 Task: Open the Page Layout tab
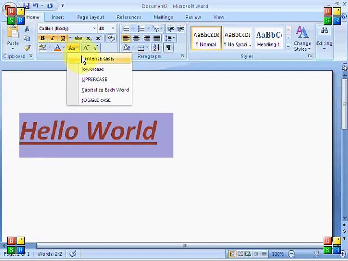coord(90,17)
